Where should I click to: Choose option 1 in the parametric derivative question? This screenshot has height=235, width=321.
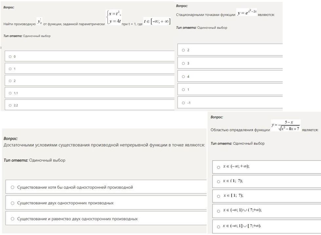[10, 69]
